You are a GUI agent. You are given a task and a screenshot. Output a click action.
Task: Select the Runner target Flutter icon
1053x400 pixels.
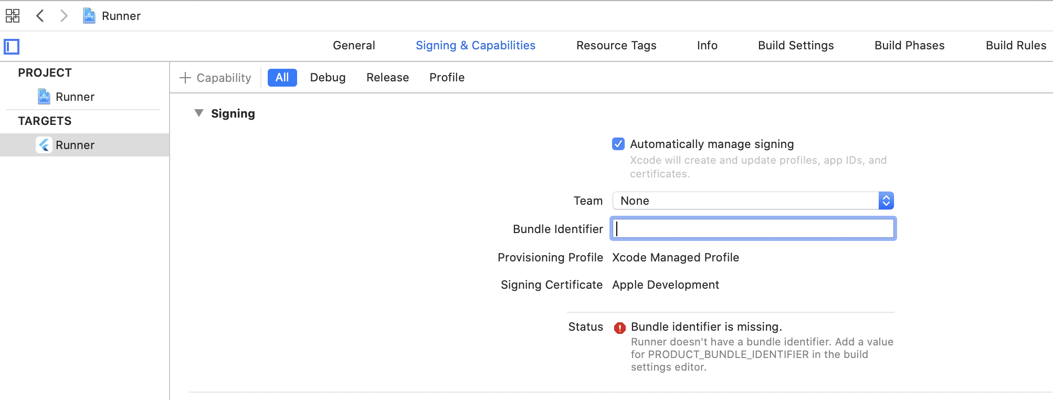44,145
